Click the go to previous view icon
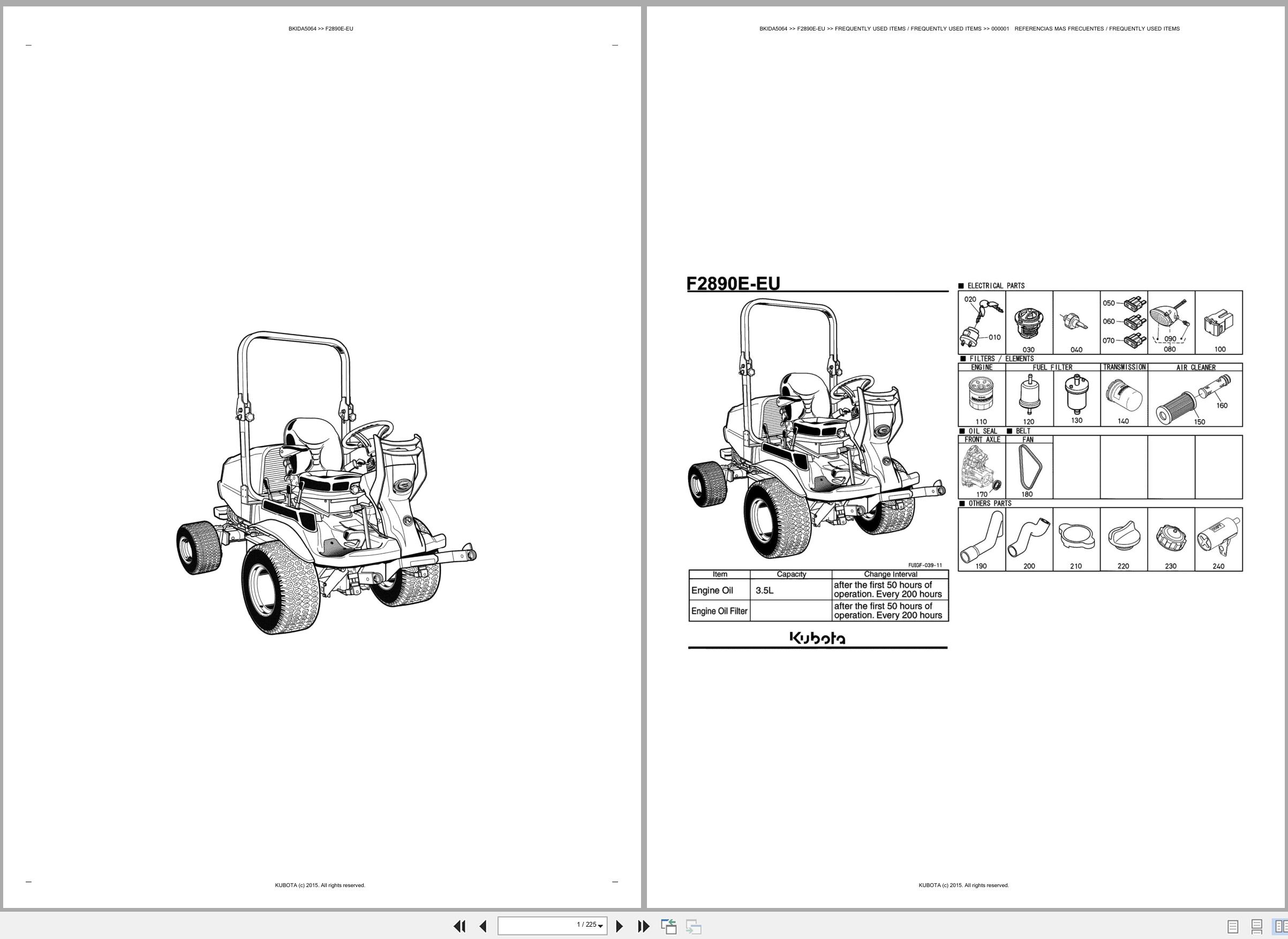 pyautogui.click(x=668, y=926)
